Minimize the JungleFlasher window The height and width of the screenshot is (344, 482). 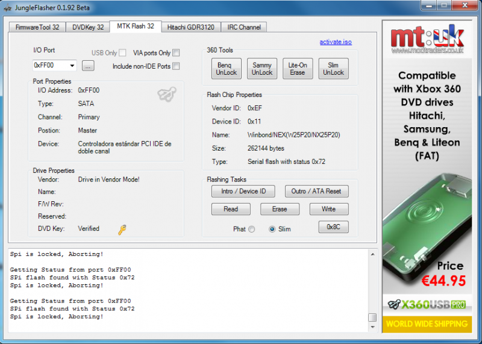(x=429, y=5)
